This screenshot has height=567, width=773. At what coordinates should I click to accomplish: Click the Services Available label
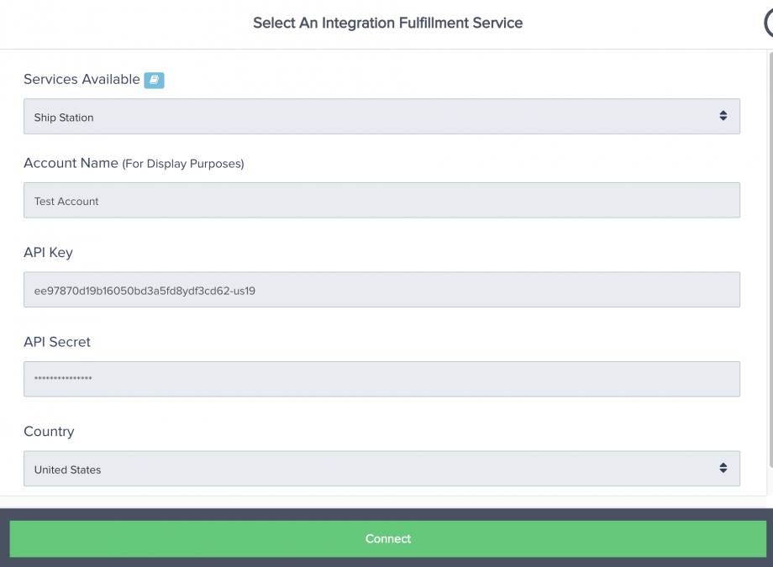coord(82,80)
